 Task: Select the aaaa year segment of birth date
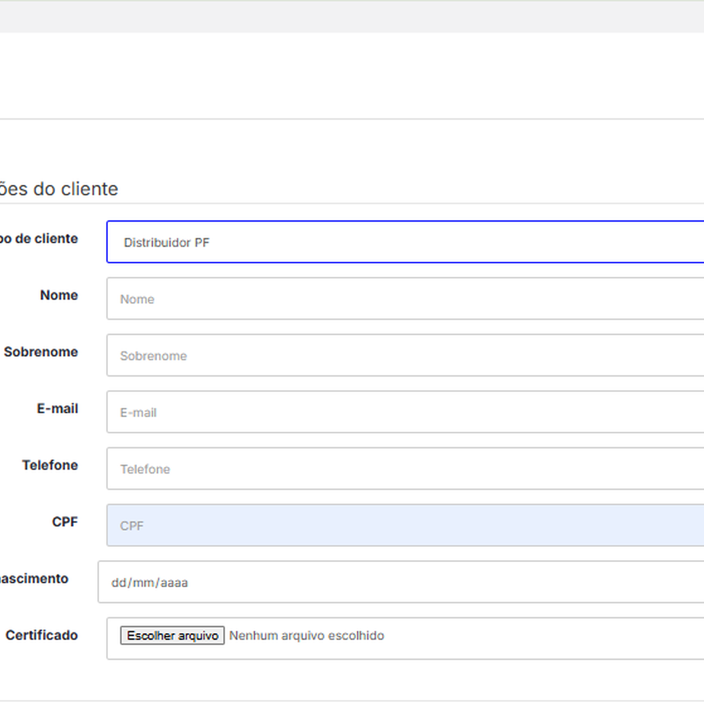pos(174,583)
